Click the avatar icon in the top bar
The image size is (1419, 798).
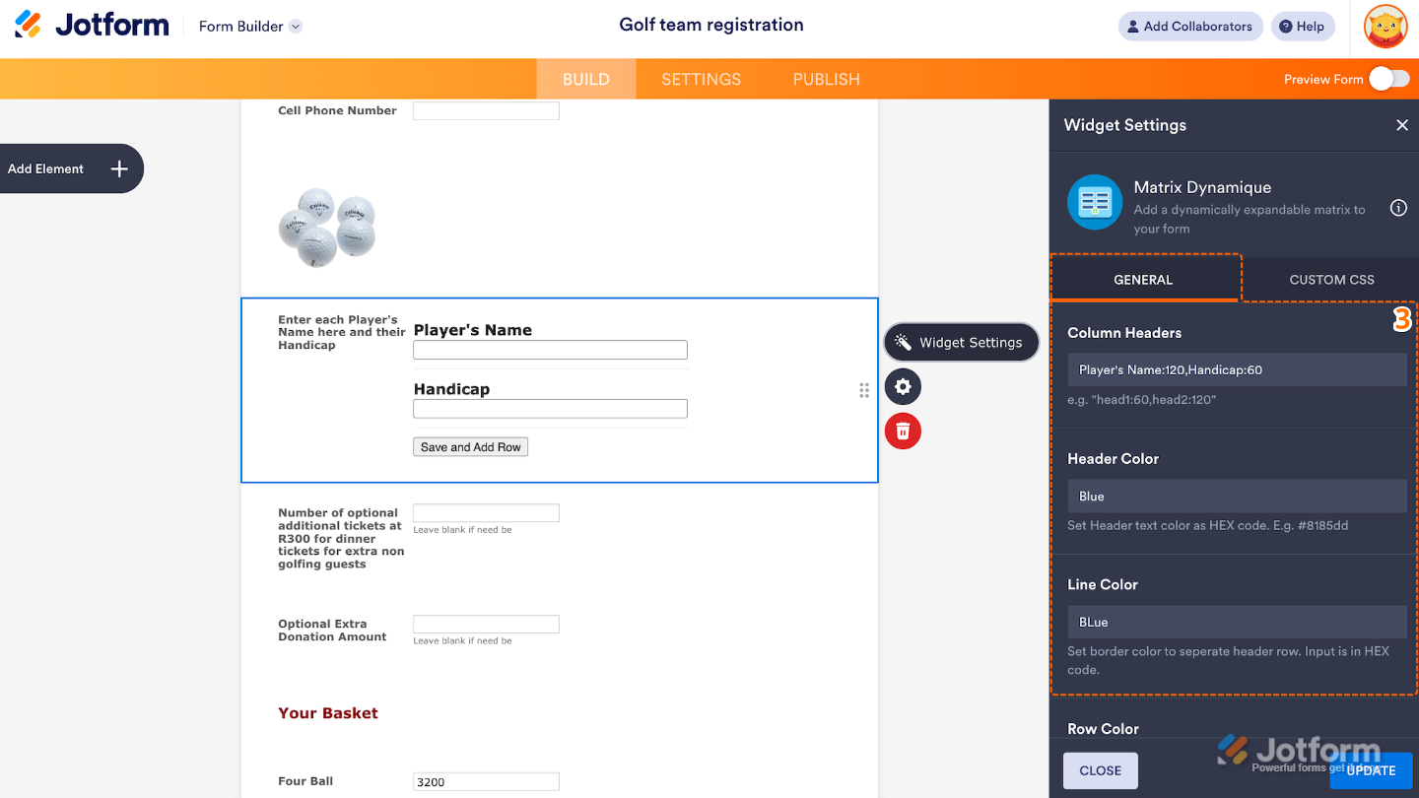point(1385,27)
